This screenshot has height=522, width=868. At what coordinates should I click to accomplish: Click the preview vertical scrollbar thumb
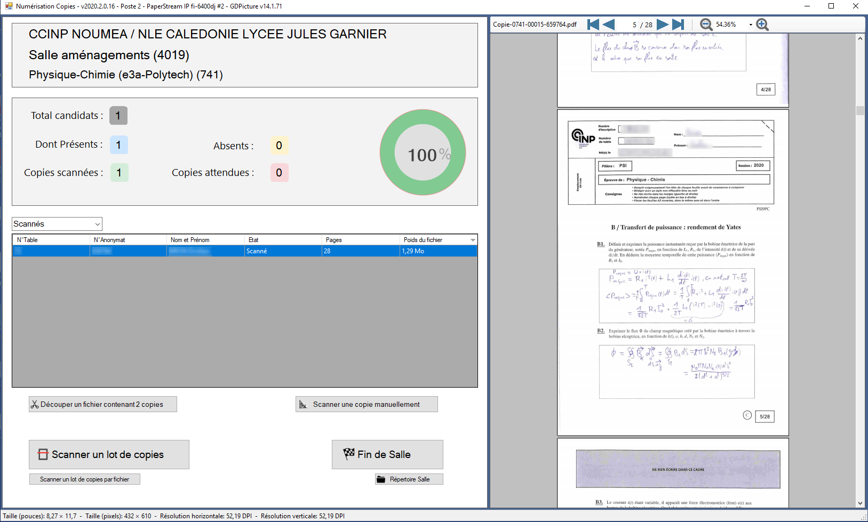[860, 110]
